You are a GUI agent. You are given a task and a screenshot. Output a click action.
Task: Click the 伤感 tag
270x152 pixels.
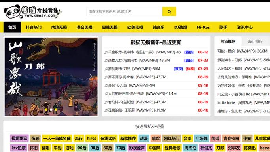[x=35, y=138]
